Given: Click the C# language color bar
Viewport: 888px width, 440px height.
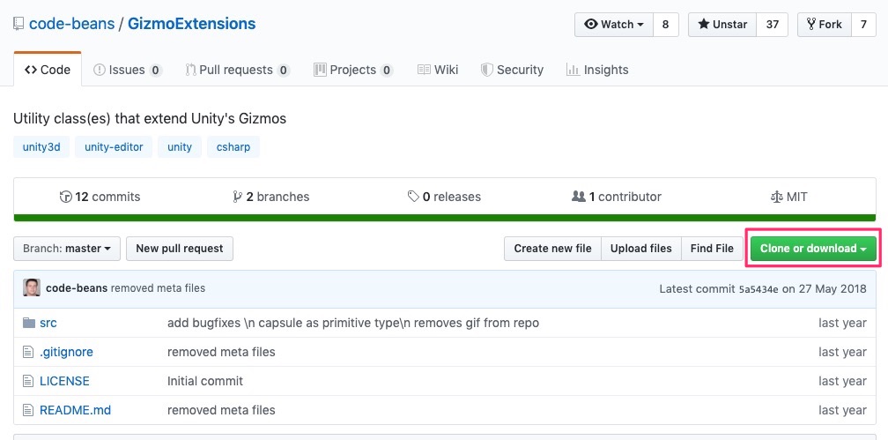Looking at the screenshot, I should pos(445,218).
